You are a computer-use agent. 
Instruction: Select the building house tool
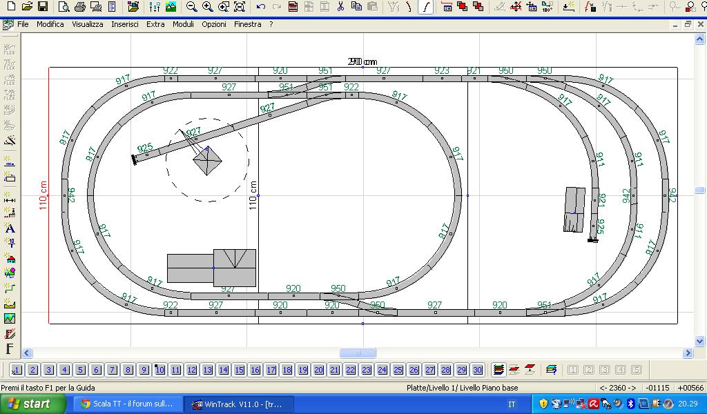tap(10, 258)
